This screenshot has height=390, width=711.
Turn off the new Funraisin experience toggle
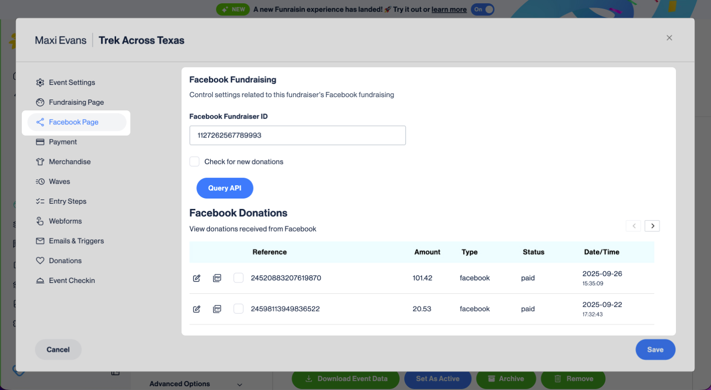[483, 9]
